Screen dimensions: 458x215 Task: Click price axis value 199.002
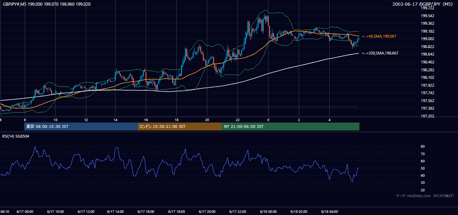[x=428, y=39]
